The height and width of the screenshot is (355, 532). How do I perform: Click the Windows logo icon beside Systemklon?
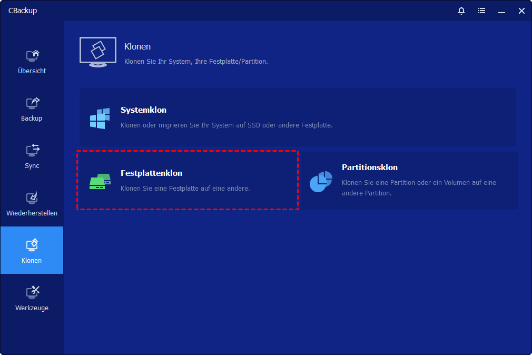pyautogui.click(x=100, y=118)
